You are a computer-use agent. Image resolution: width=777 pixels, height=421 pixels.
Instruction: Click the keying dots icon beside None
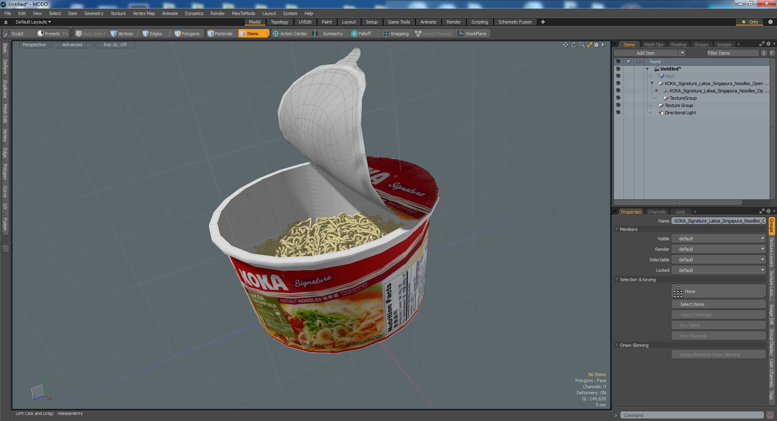click(x=678, y=292)
